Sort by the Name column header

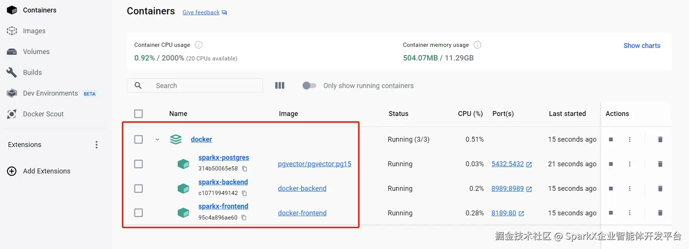pyautogui.click(x=178, y=114)
